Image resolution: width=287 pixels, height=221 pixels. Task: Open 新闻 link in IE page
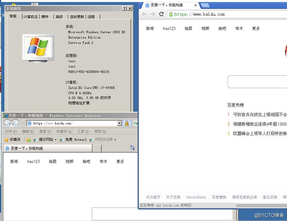(x=14, y=161)
